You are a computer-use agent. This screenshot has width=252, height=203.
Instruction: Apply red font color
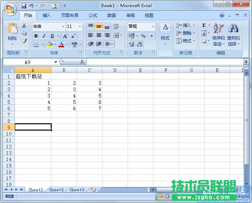click(61, 44)
